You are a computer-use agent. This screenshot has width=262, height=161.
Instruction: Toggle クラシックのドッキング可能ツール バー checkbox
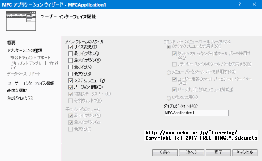point(174,54)
